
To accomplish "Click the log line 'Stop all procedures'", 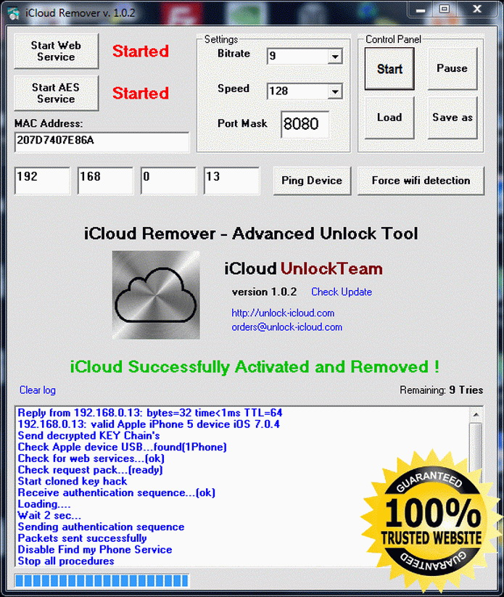I will [x=66, y=561].
